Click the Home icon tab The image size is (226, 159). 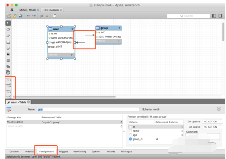coord(12,10)
